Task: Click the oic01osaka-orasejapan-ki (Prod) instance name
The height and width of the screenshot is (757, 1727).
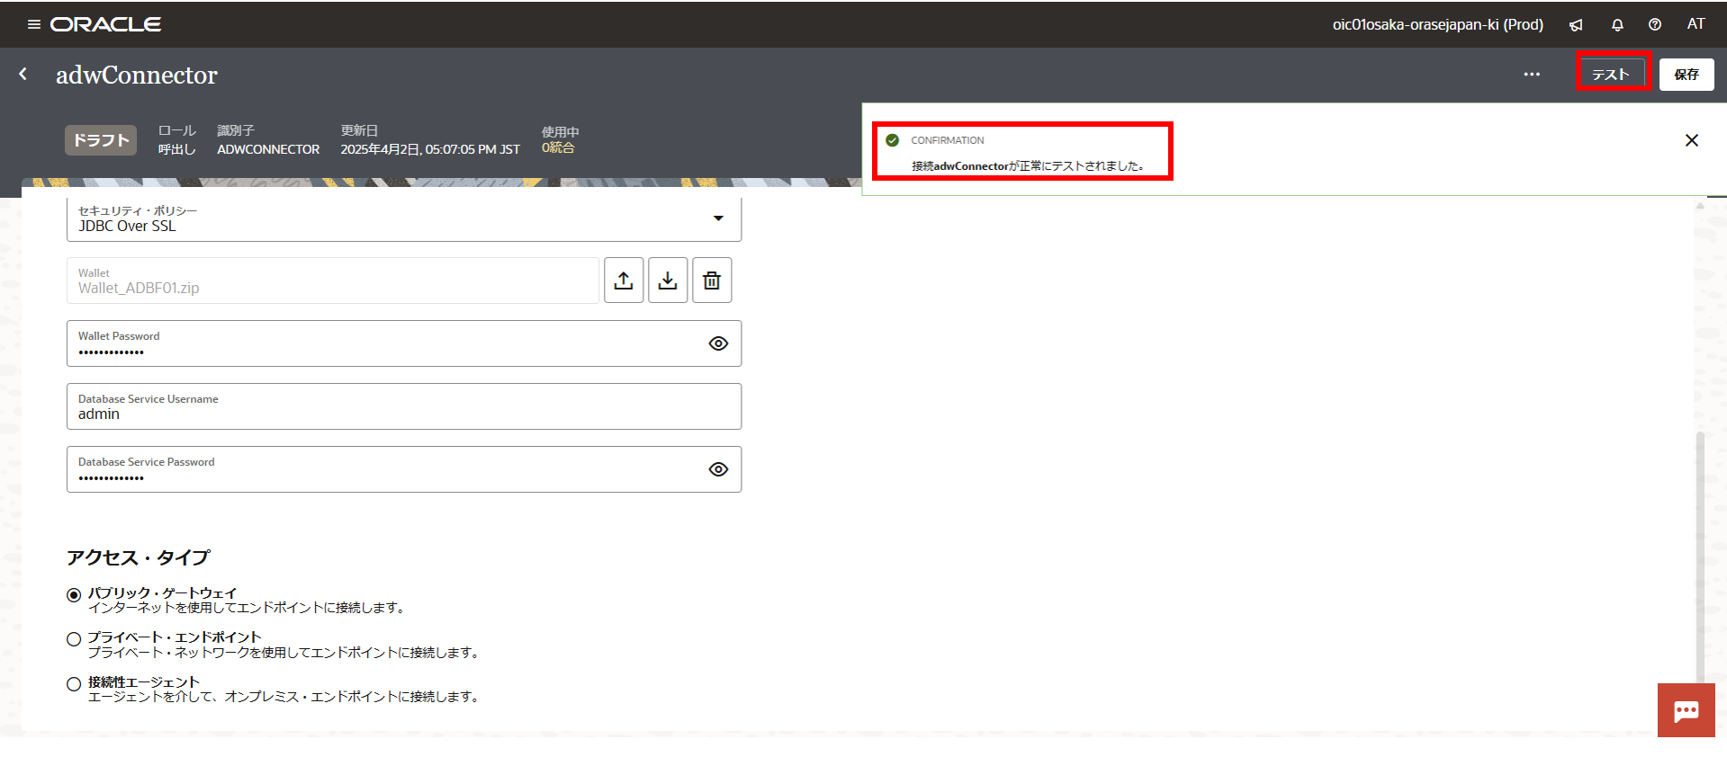Action: pyautogui.click(x=1437, y=25)
